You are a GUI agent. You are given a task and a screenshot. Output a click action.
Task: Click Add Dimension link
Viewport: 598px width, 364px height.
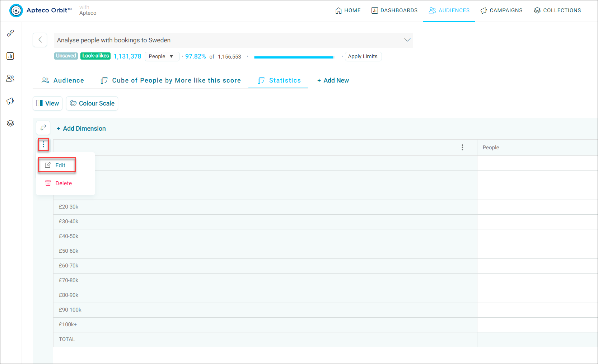tap(81, 129)
